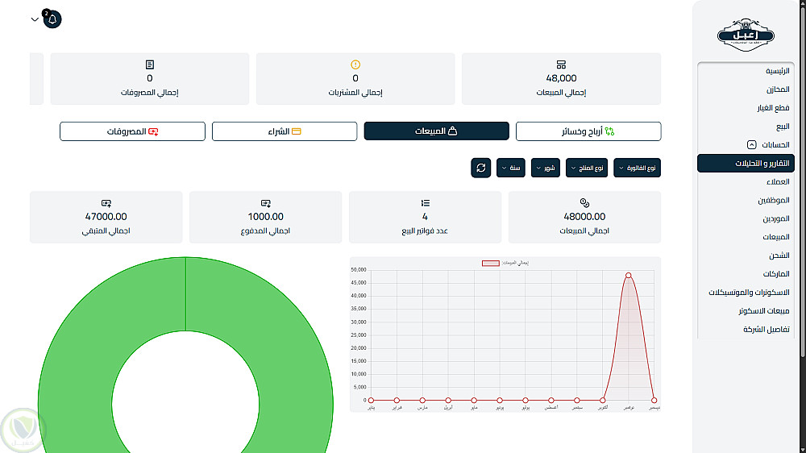This screenshot has height=453, width=806.
Task: Open the شهر month dropdown
Action: (546, 168)
